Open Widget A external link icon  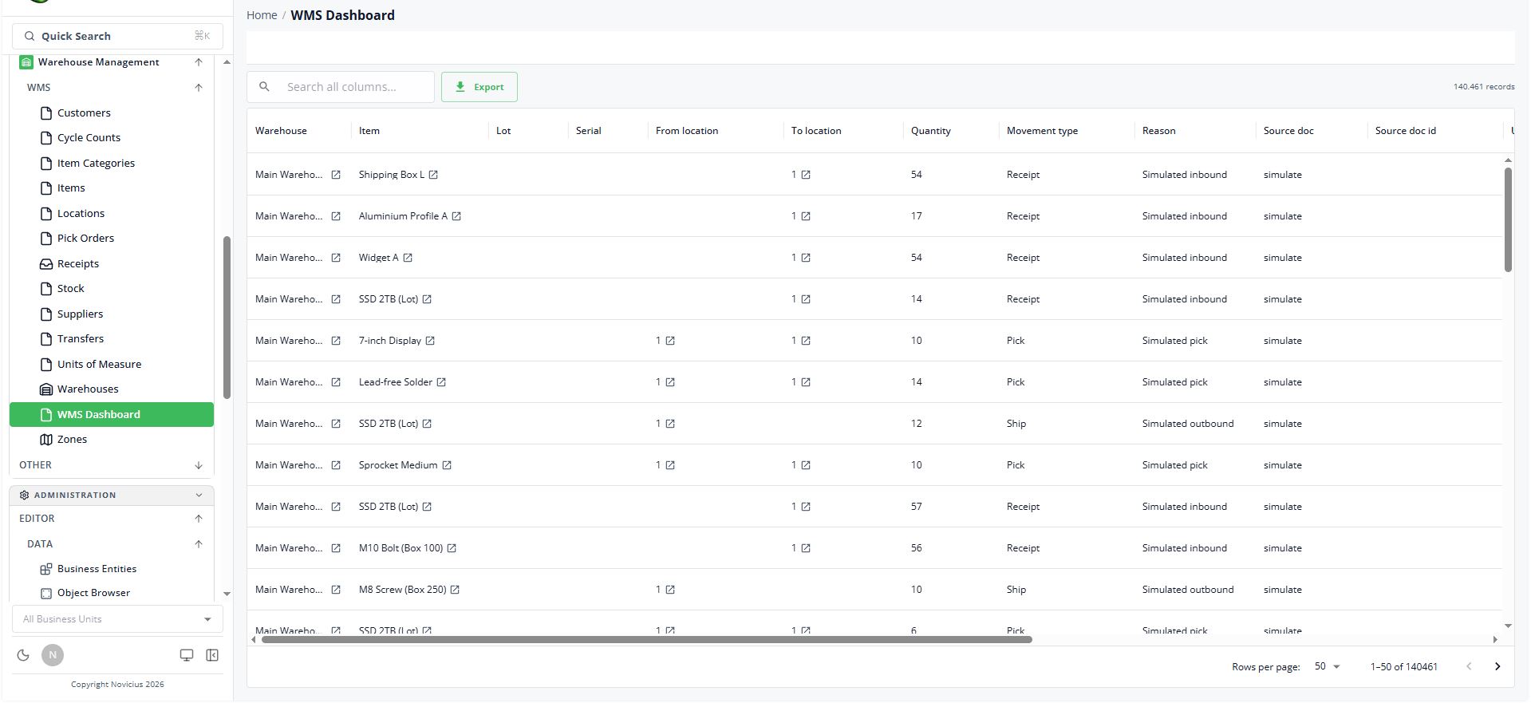pyautogui.click(x=408, y=258)
